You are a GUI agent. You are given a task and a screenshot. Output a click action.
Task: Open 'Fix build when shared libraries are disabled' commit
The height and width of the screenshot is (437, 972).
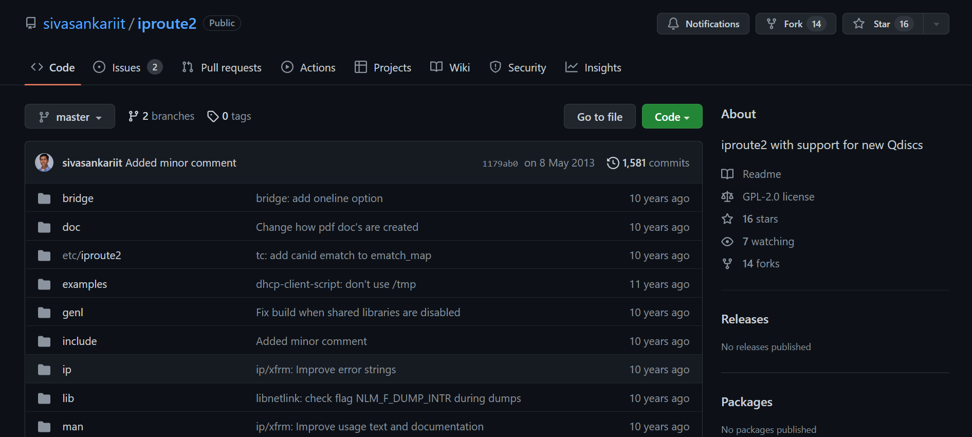358,313
